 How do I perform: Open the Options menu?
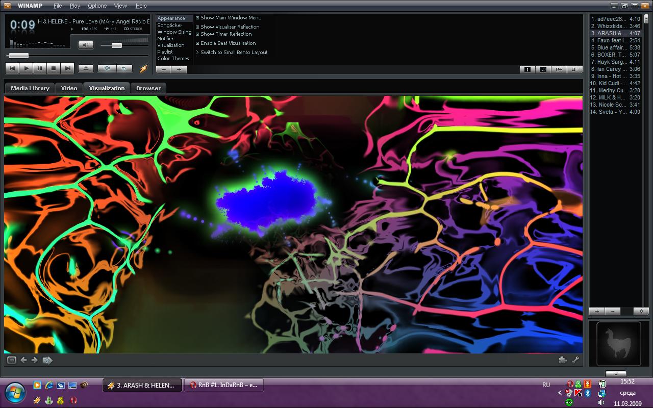97,6
